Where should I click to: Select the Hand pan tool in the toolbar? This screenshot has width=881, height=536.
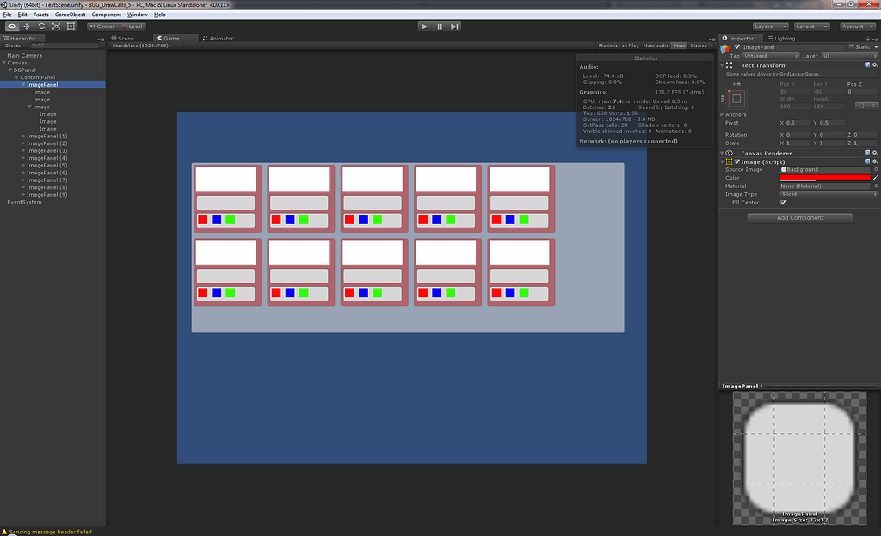point(11,26)
